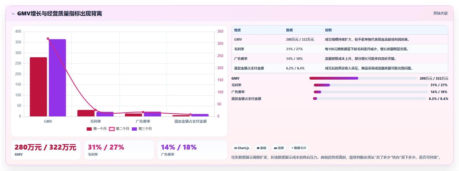Click the 退款金额占支付金额 chart axis label

[191, 121]
